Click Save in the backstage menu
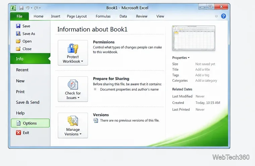The image size is (255, 166). (x=23, y=26)
